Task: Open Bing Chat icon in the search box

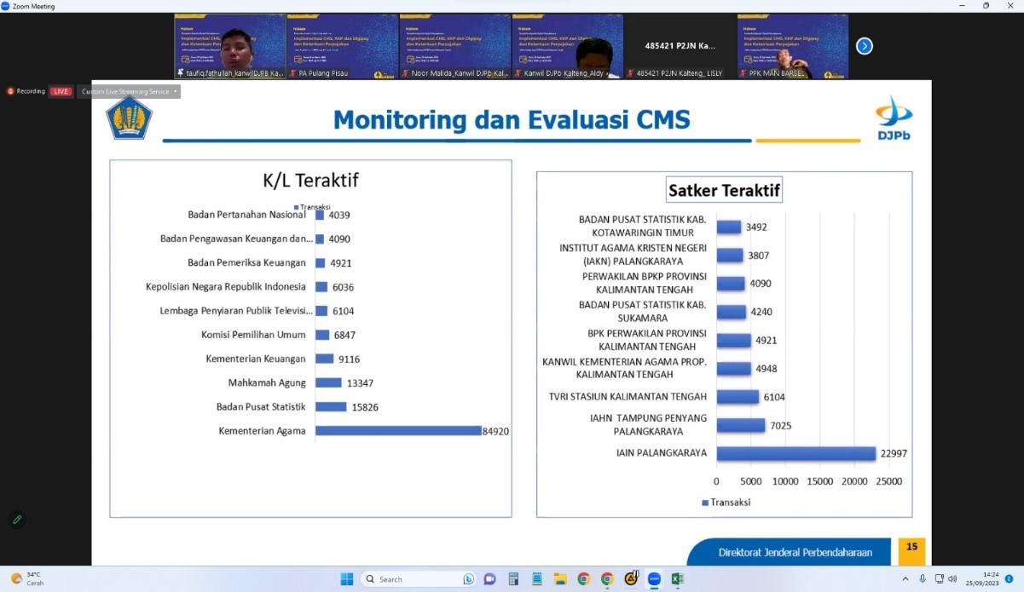Action: pos(468,579)
